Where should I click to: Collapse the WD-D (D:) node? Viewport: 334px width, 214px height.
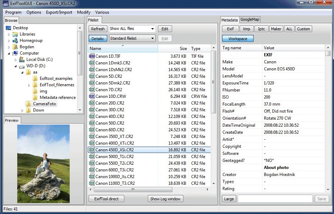pos(15,66)
